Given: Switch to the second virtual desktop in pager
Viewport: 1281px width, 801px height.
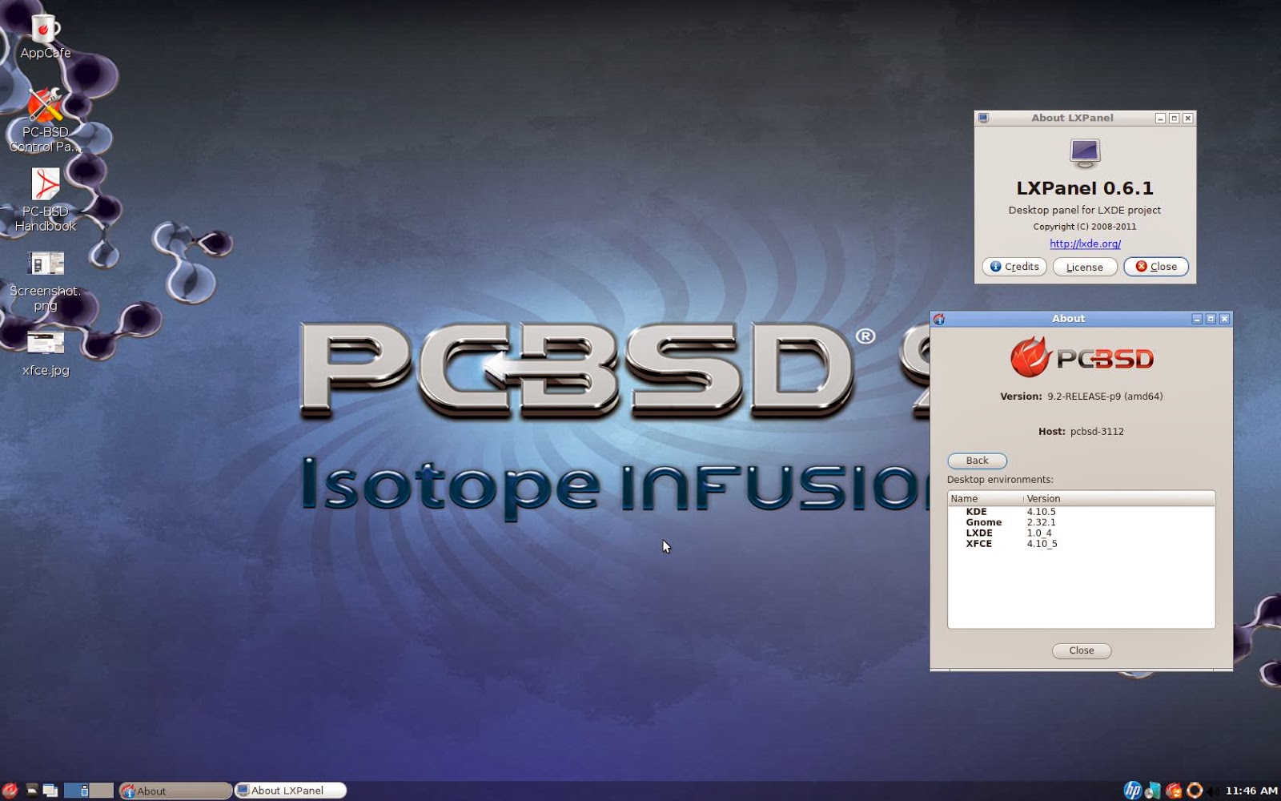Looking at the screenshot, I should tap(102, 791).
